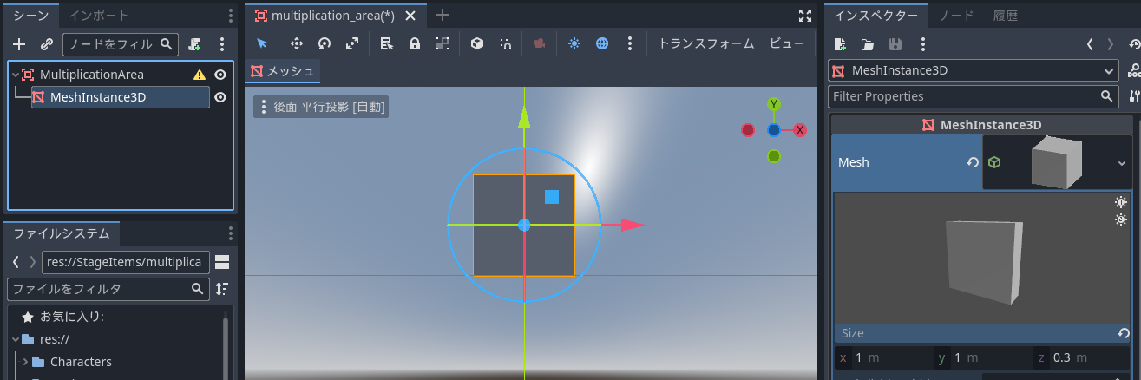Switch to the ノード tab
Image resolution: width=1141 pixels, height=380 pixels.
tap(956, 16)
